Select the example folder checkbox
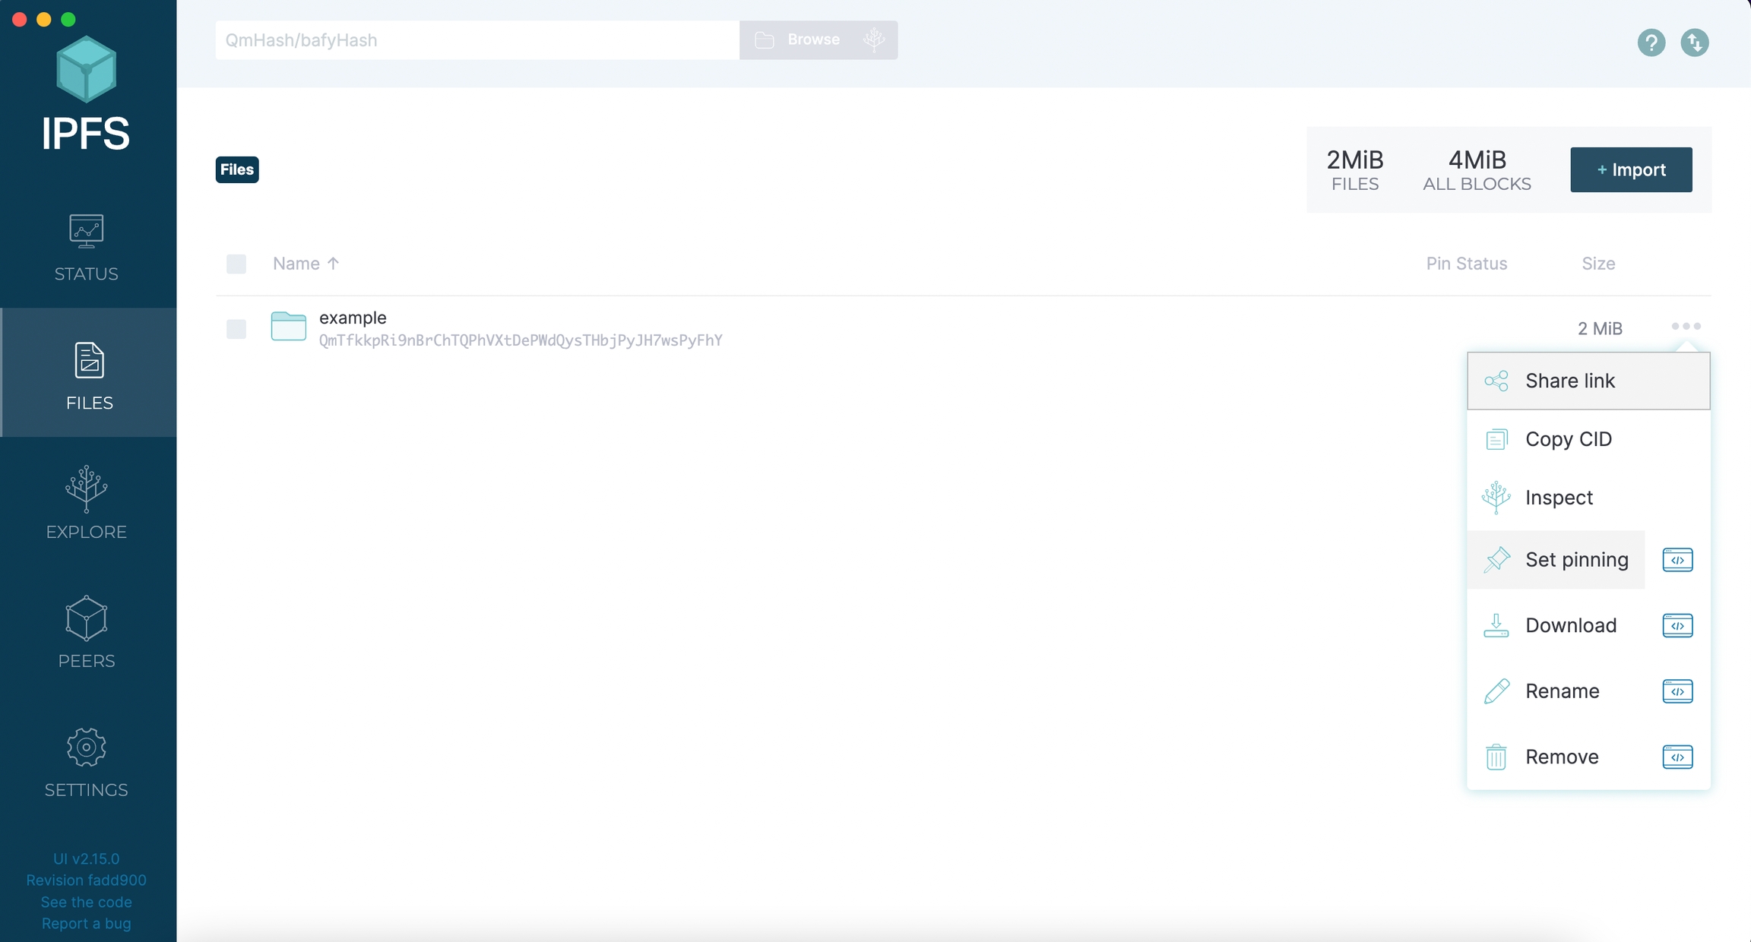 tap(236, 329)
